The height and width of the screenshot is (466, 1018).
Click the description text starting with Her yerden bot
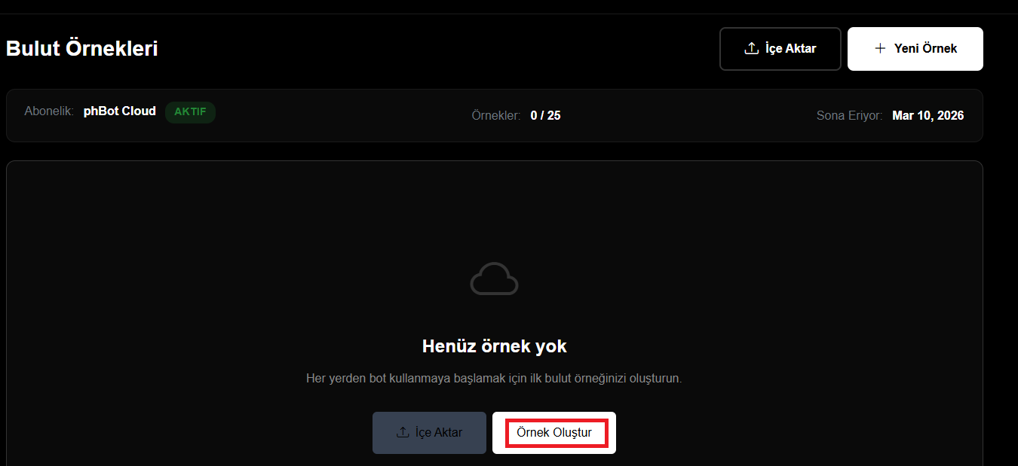point(494,379)
